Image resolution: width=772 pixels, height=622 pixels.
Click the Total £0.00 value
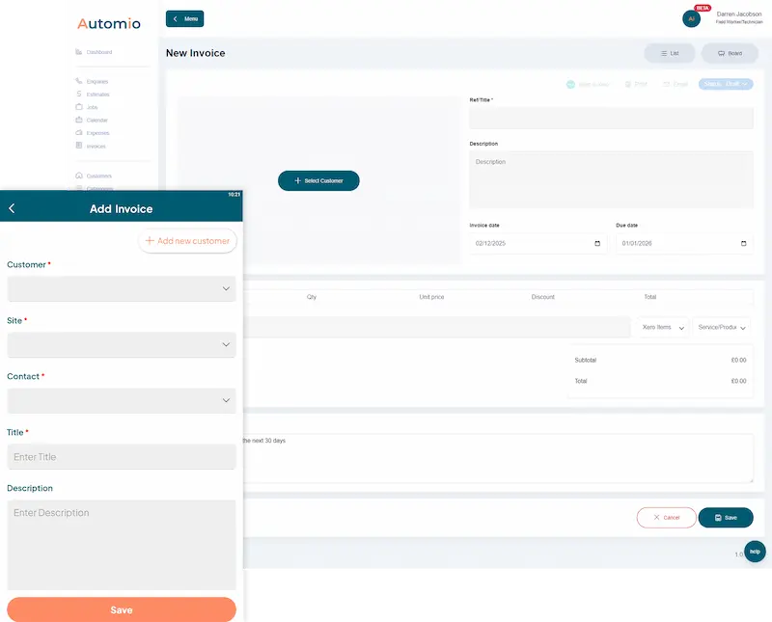point(738,381)
